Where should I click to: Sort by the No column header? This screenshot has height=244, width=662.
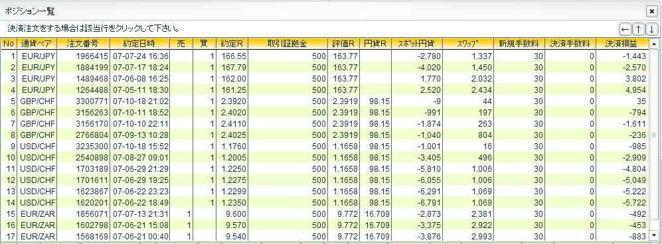click(x=9, y=43)
